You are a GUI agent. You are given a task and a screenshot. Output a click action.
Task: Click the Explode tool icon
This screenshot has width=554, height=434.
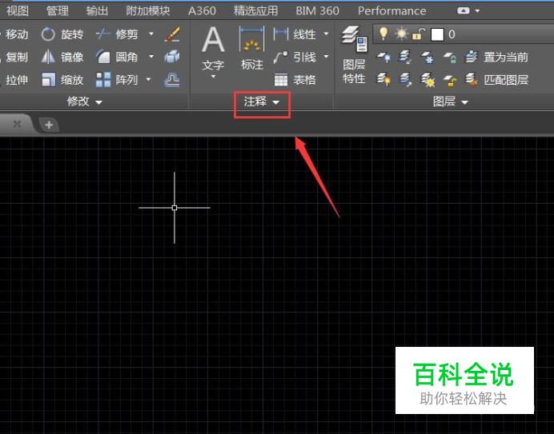[x=172, y=57]
